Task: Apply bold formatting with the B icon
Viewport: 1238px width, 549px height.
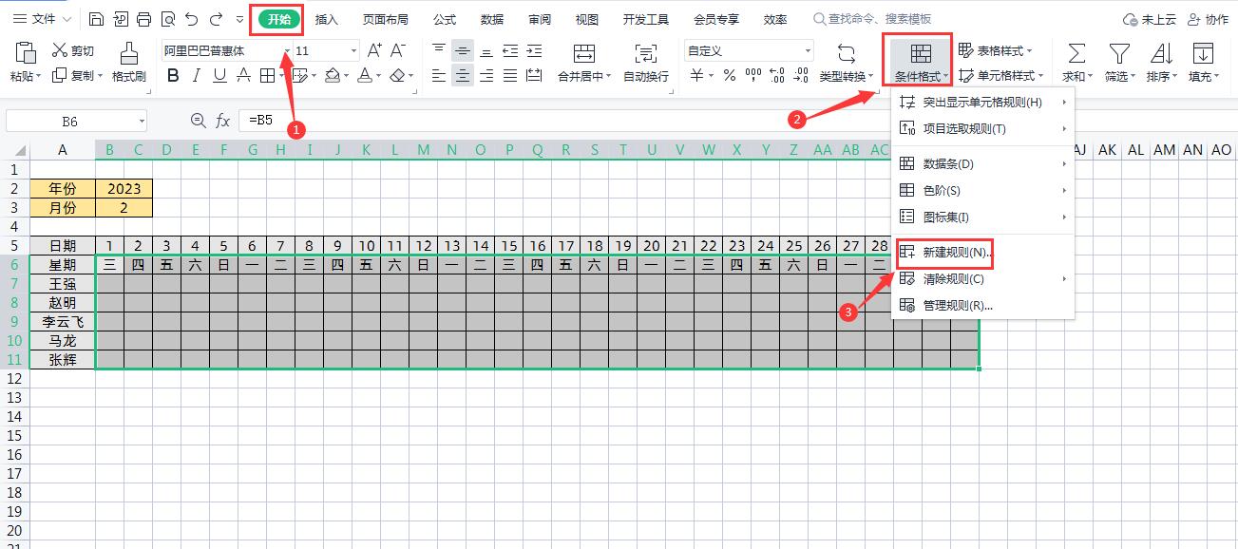Action: [x=172, y=74]
